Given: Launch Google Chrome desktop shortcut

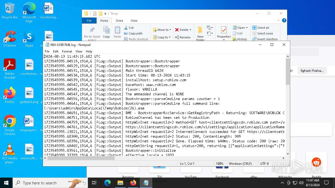Looking at the screenshot, I should [10, 125].
